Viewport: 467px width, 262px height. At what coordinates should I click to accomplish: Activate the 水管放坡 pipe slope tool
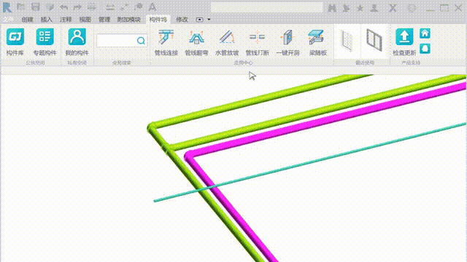pos(227,42)
